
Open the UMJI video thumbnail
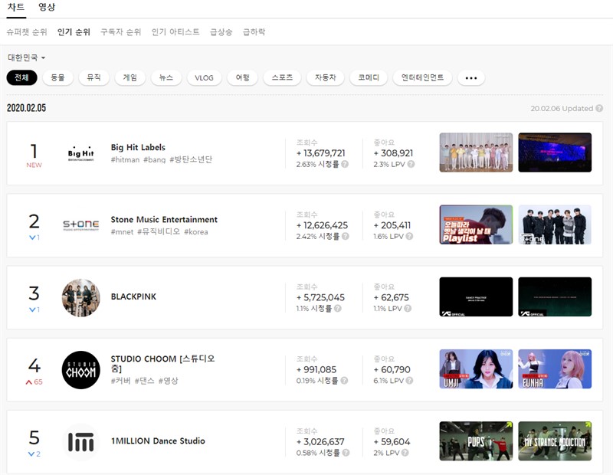(476, 369)
